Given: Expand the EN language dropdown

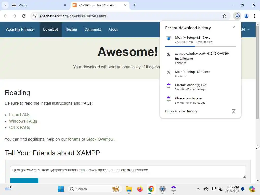Looking at the screenshot, I should coord(246,30).
